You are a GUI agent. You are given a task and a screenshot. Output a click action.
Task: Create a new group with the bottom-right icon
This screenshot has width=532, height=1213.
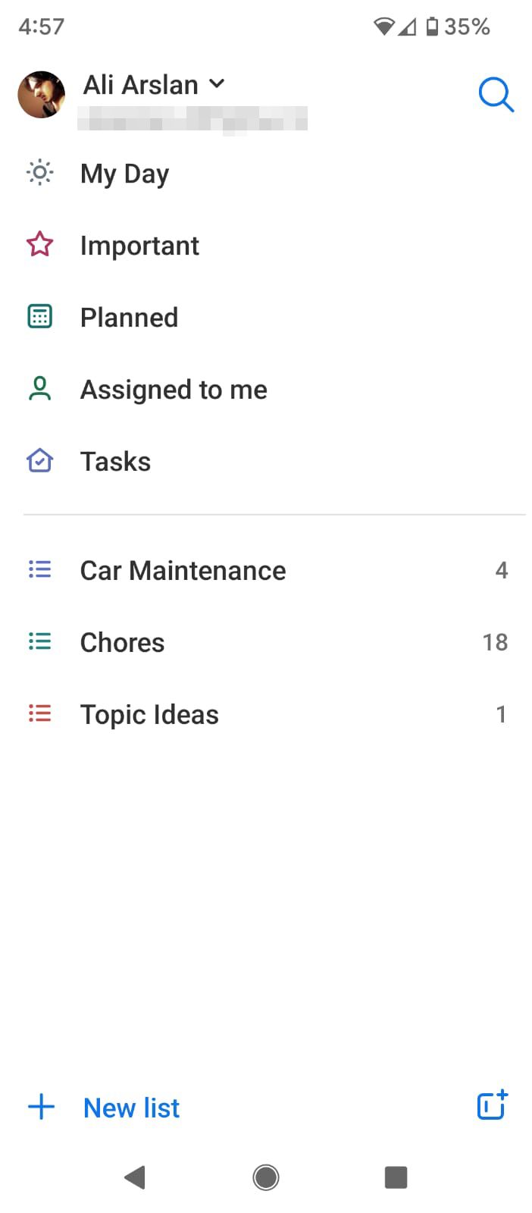click(493, 1106)
